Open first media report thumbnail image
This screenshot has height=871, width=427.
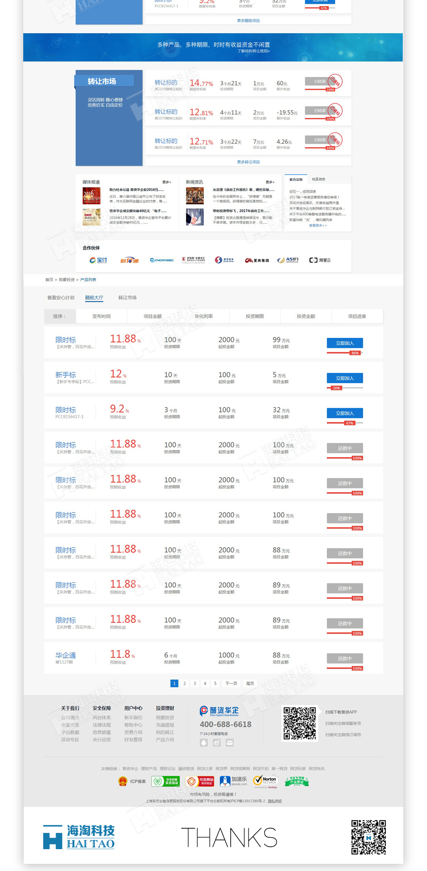[x=91, y=196]
